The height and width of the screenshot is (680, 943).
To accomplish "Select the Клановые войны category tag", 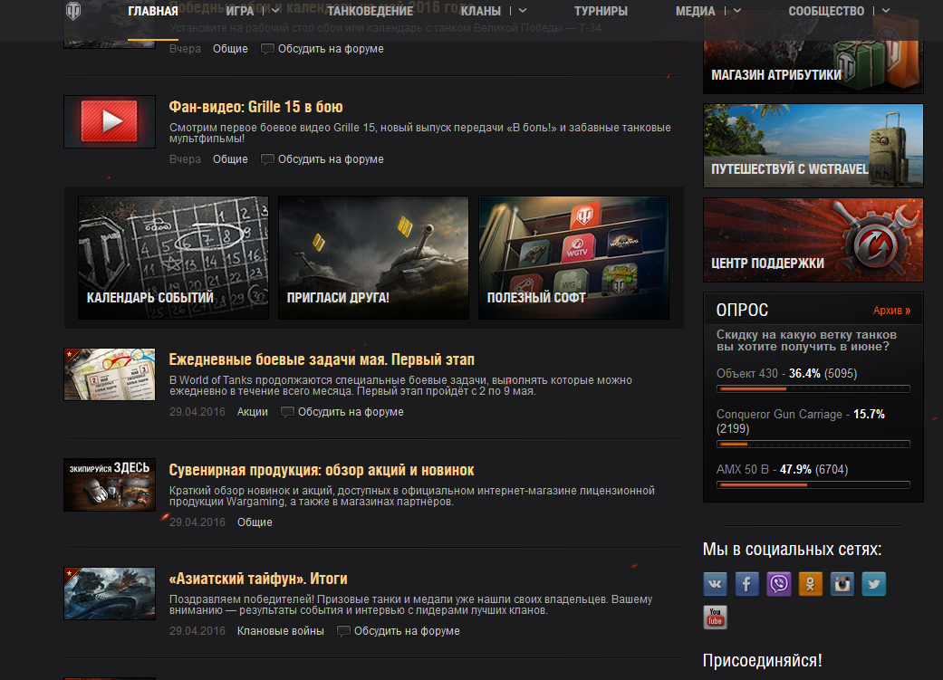I will pyautogui.click(x=280, y=631).
